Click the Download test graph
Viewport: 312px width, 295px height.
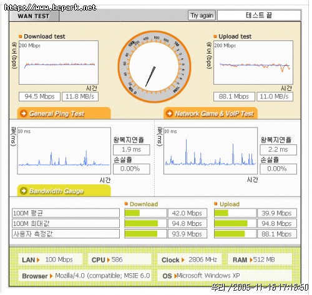(59, 62)
